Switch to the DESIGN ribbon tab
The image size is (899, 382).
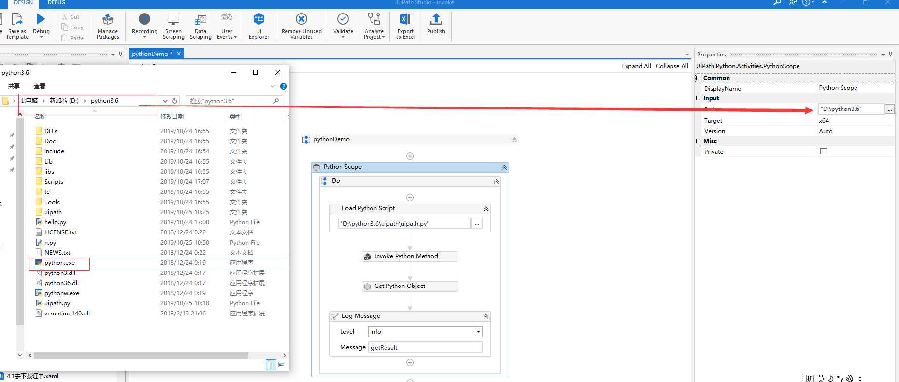(23, 3)
